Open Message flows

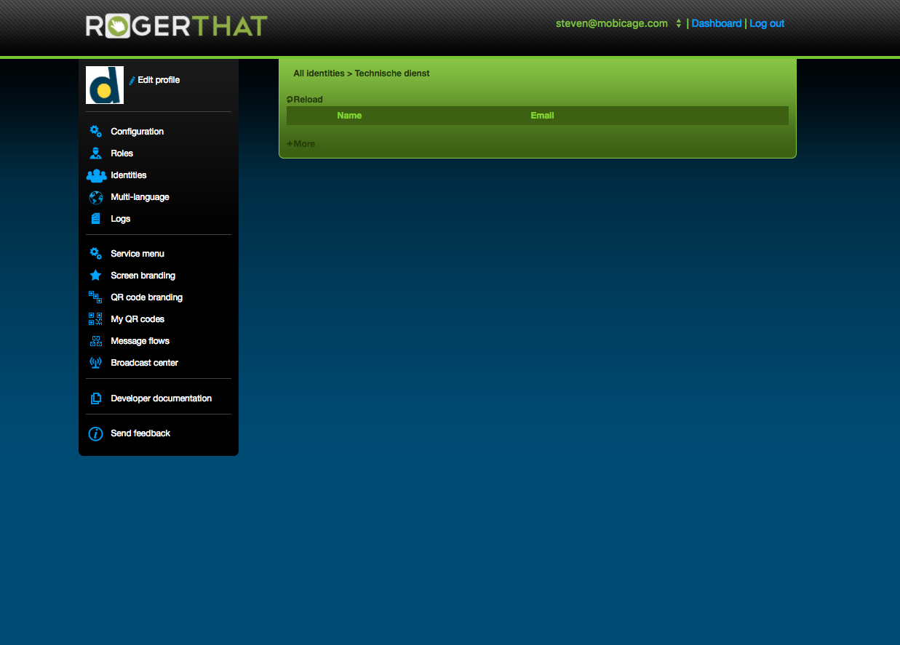[x=140, y=341]
